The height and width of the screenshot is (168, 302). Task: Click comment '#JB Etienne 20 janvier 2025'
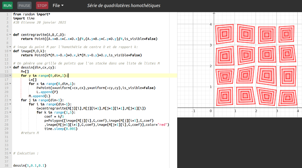pyautogui.click(x=40, y=23)
